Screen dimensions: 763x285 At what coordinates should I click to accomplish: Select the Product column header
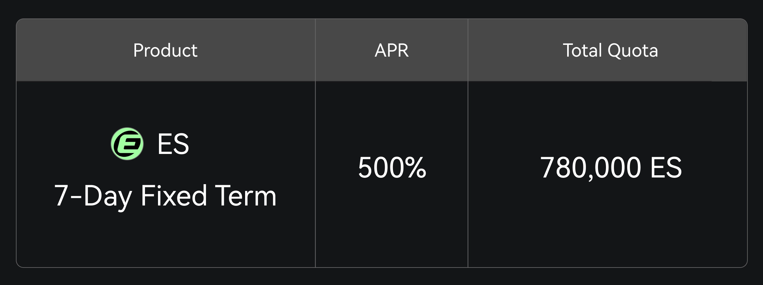point(165,50)
